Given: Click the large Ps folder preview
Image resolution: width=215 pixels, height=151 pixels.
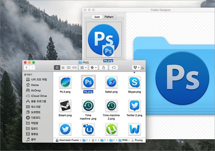Looking at the screenshot, I should tap(174, 76).
